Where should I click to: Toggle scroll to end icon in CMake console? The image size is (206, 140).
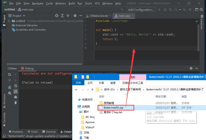pos(15,91)
